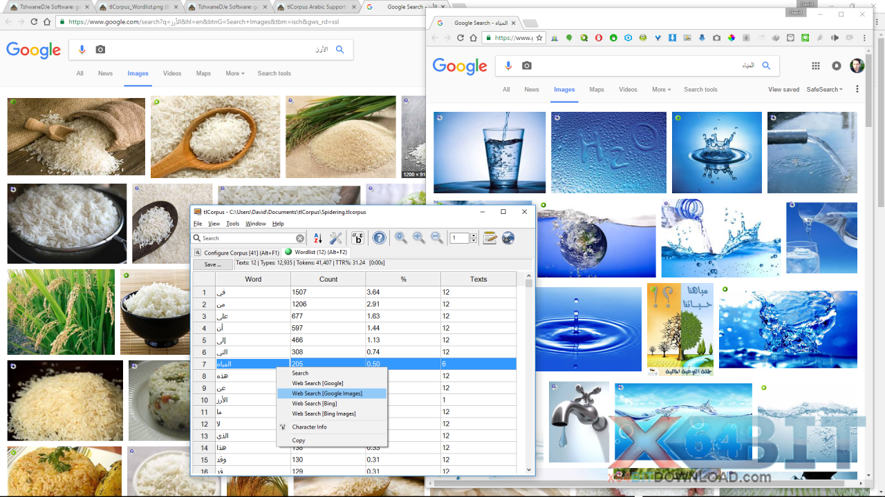Click the Google logo in right window
The width and height of the screenshot is (885, 497).
tap(460, 66)
